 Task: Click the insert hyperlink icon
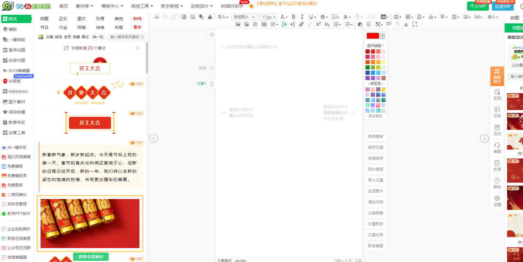coord(301,25)
